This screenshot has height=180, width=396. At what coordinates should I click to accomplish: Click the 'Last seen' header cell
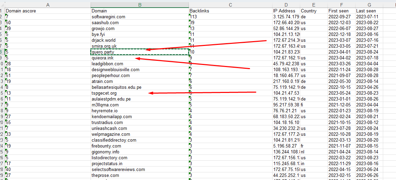point(369,11)
